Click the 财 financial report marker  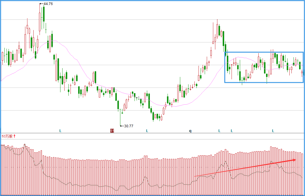click(x=112, y=131)
